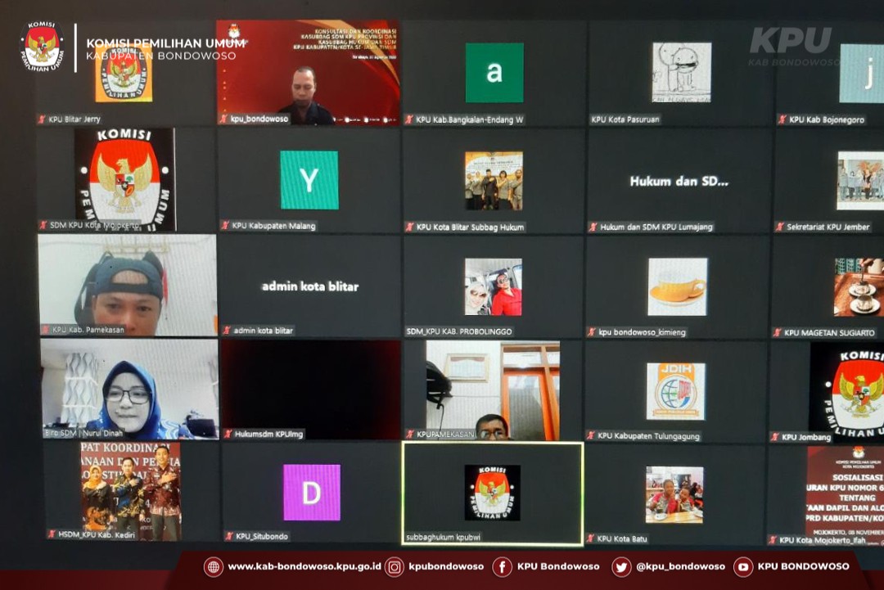Viewport: 884px width, 590px height.
Task: Select the green "a" avatar of KPU Kab.Bangkalan
Action: (x=494, y=73)
